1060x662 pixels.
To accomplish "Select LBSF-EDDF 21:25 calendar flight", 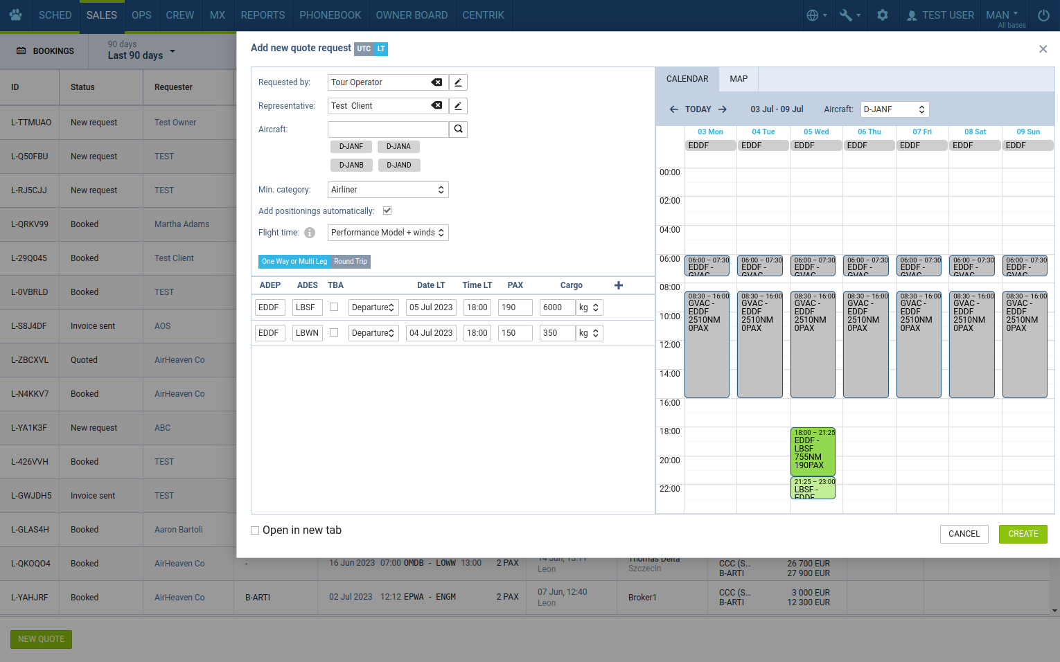I will point(813,488).
